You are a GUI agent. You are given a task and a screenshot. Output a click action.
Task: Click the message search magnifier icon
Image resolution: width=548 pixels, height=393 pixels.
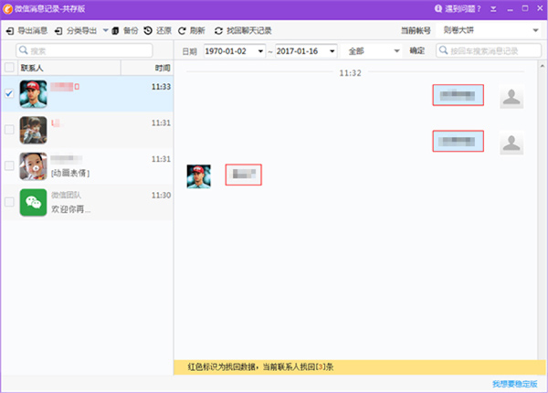443,50
